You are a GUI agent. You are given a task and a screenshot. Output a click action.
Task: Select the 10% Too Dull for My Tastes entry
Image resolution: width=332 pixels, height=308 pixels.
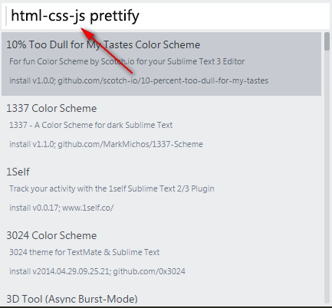(x=161, y=64)
